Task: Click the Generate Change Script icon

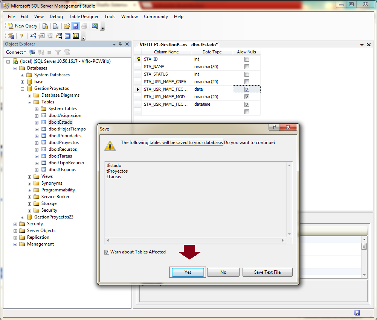Action: tap(11, 35)
